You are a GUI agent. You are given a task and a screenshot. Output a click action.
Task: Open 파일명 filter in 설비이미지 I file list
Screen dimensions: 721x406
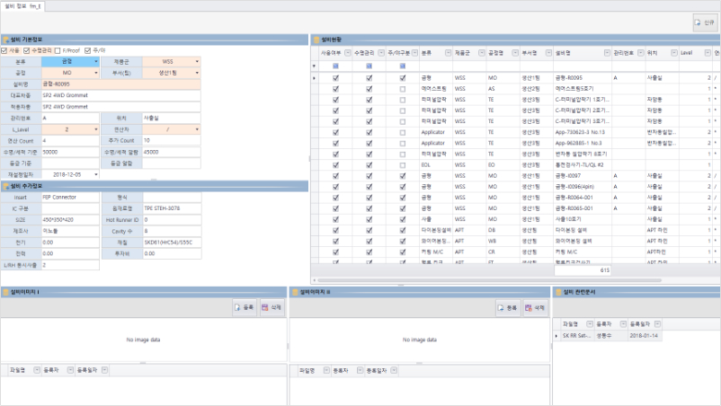pyautogui.click(x=37, y=370)
